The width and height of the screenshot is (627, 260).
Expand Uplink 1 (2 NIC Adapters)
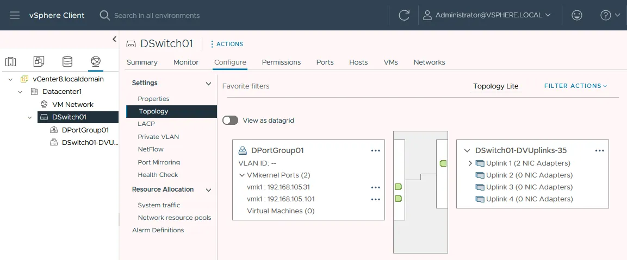click(x=470, y=163)
